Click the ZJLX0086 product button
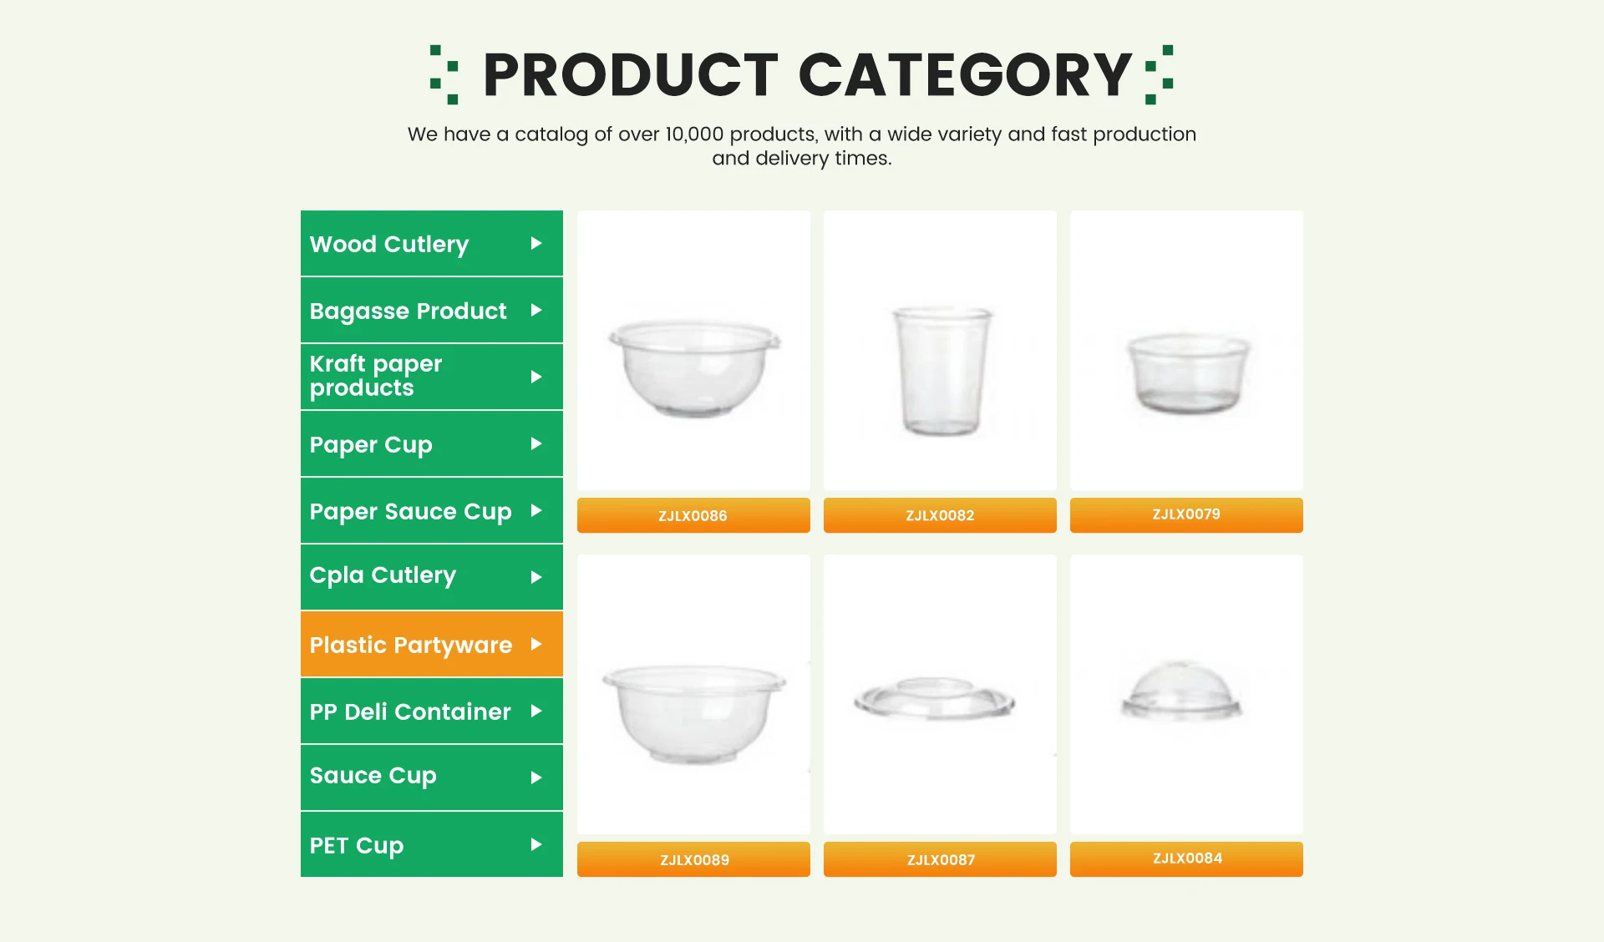This screenshot has width=1604, height=942. coord(693,515)
